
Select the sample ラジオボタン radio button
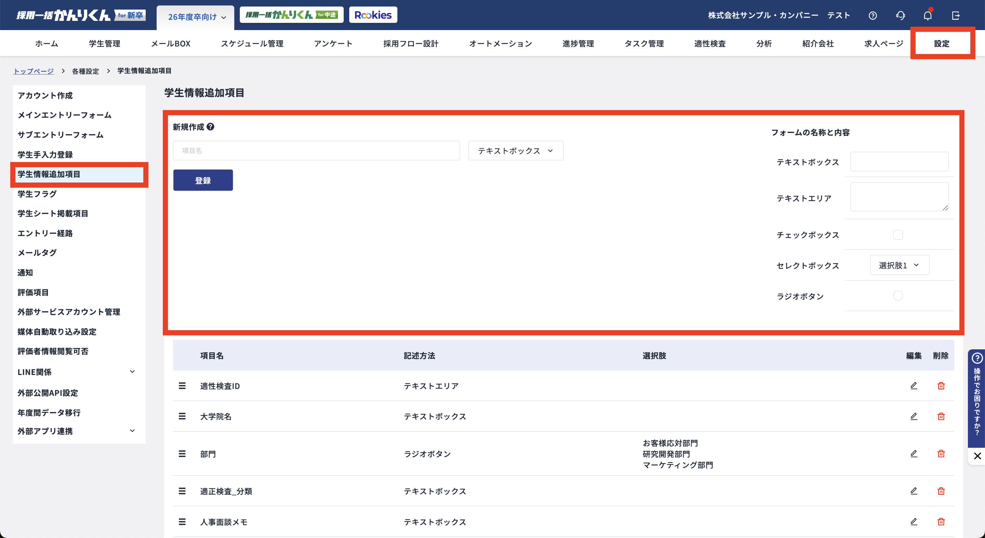point(898,296)
